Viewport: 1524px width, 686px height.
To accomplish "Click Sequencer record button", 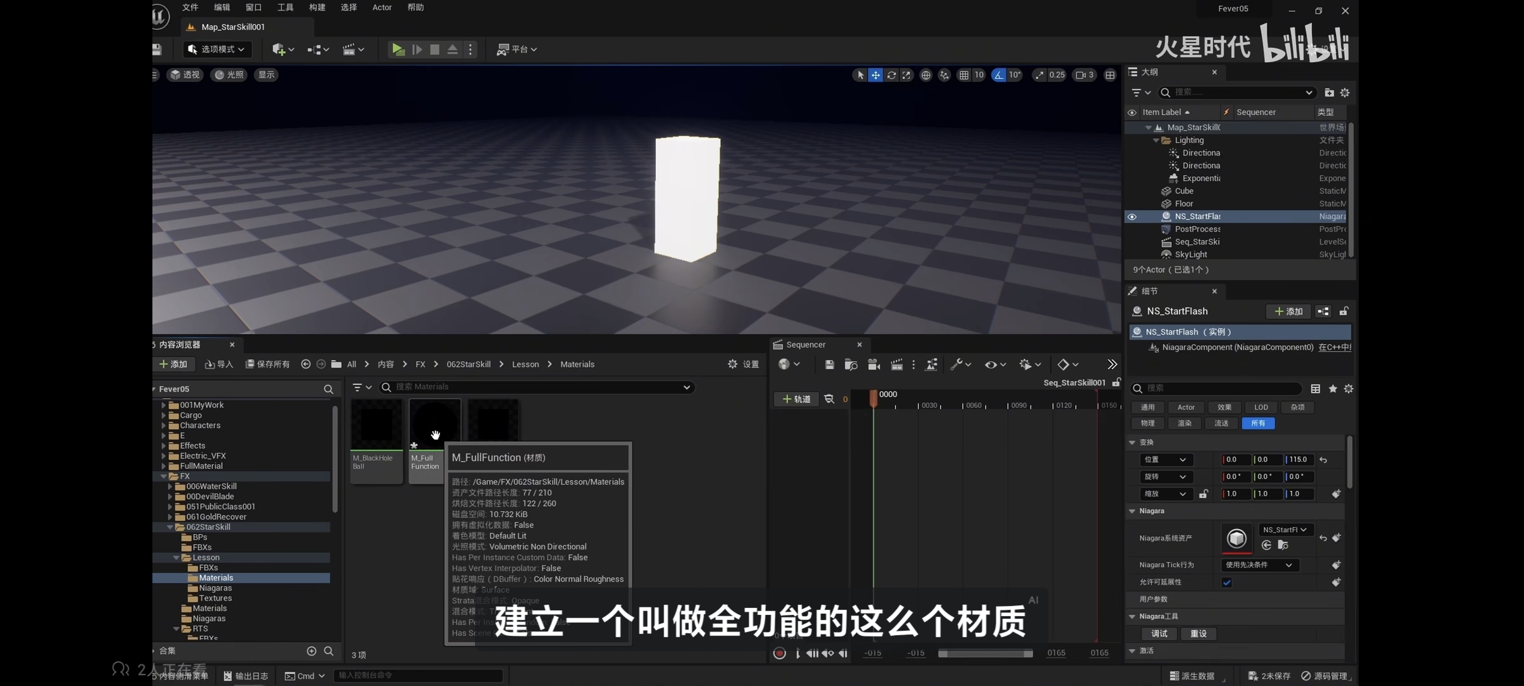I will [780, 653].
